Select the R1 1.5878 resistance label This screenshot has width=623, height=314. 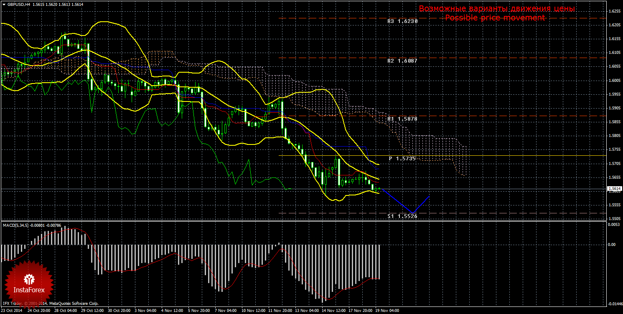click(402, 119)
